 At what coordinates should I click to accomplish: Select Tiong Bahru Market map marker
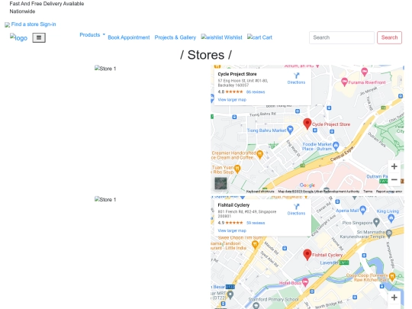(x=290, y=130)
